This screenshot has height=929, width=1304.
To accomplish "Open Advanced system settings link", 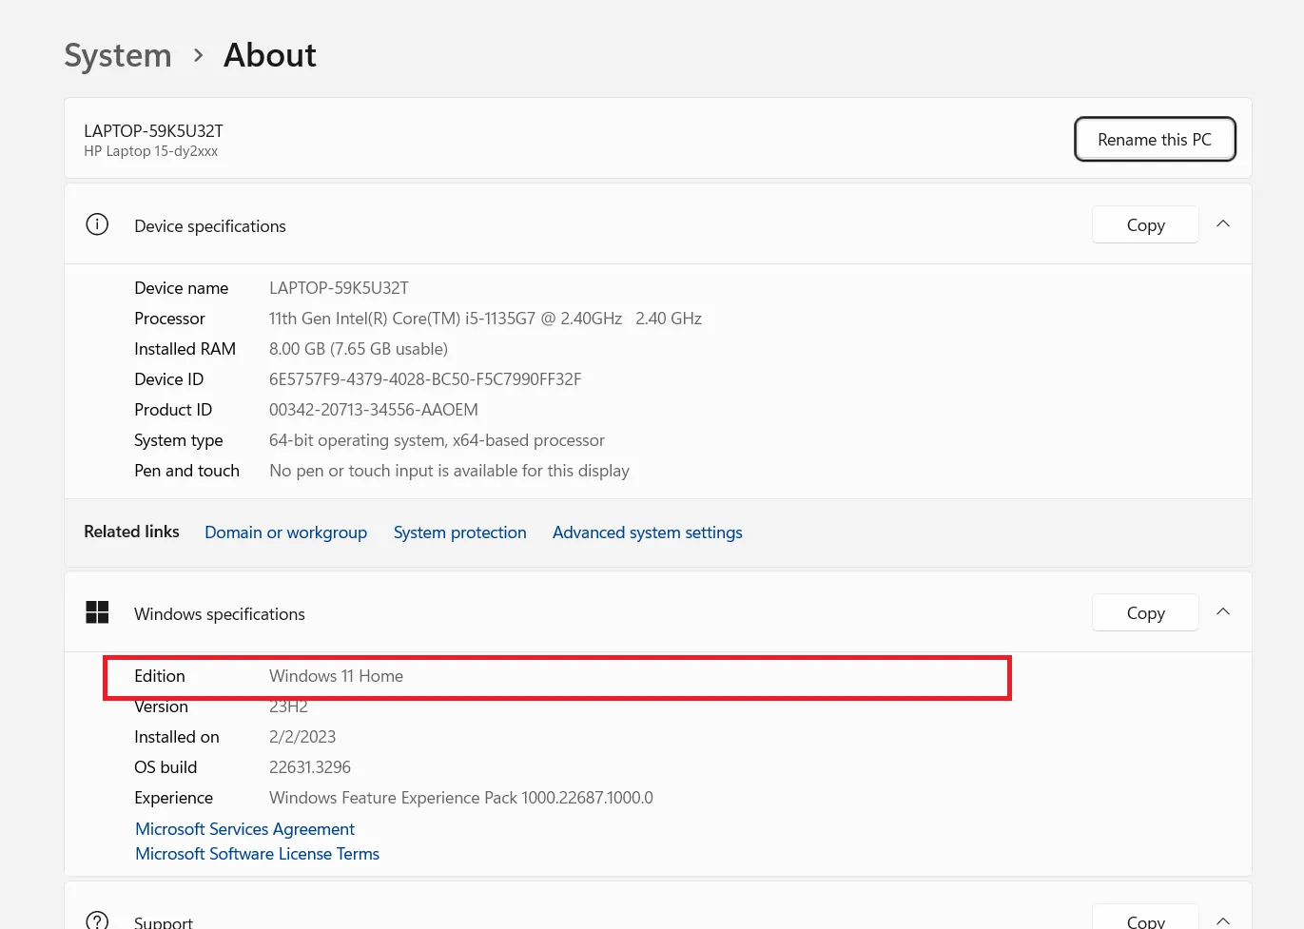I will 647,532.
